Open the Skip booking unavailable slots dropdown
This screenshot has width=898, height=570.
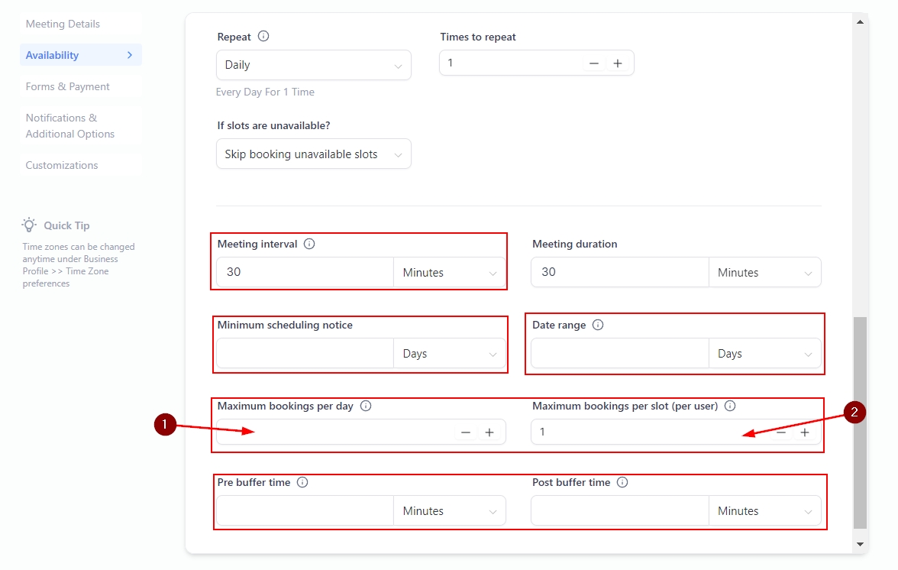click(313, 154)
